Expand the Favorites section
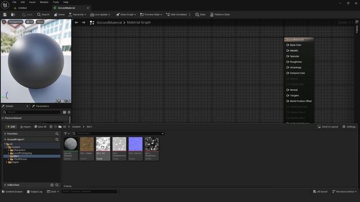 click(x=5, y=134)
